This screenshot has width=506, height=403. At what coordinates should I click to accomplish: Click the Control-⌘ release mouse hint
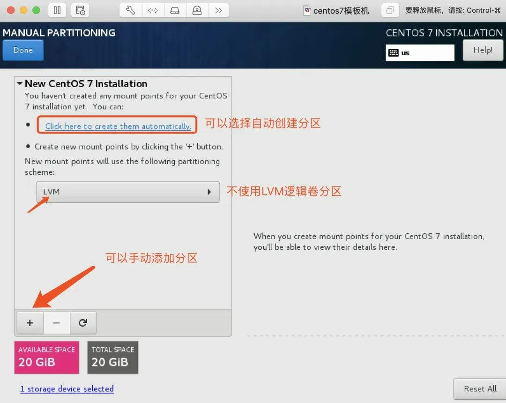click(x=453, y=10)
